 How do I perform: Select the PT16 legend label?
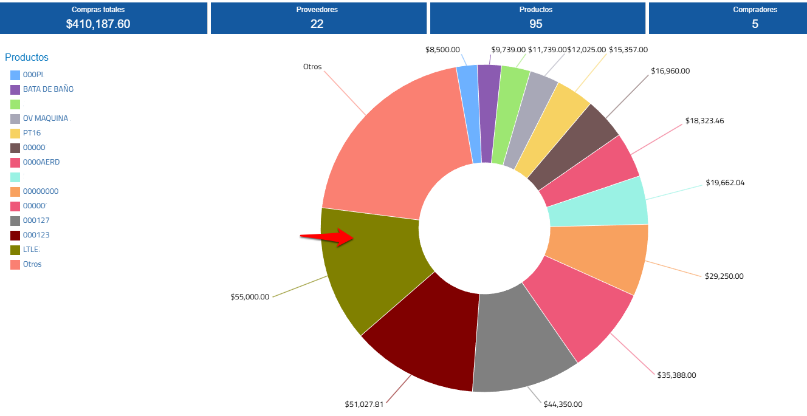point(32,133)
